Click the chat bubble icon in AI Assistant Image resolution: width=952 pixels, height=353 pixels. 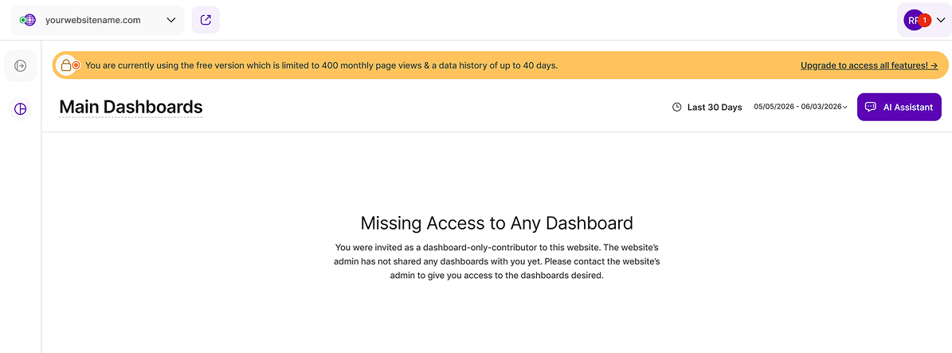pos(870,107)
